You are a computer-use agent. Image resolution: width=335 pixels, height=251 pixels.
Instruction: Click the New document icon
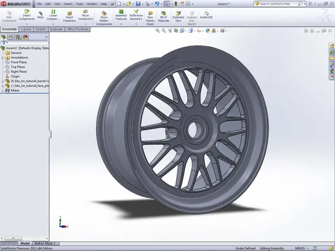[x=119, y=4]
